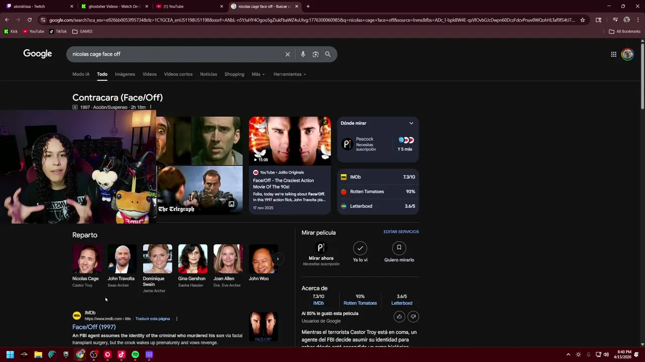Screen dimensions: 645x362
Task: Open 'Y 5 más' streaming services
Action: coord(406,144)
